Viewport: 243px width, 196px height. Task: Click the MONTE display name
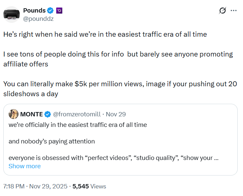tap(31, 114)
